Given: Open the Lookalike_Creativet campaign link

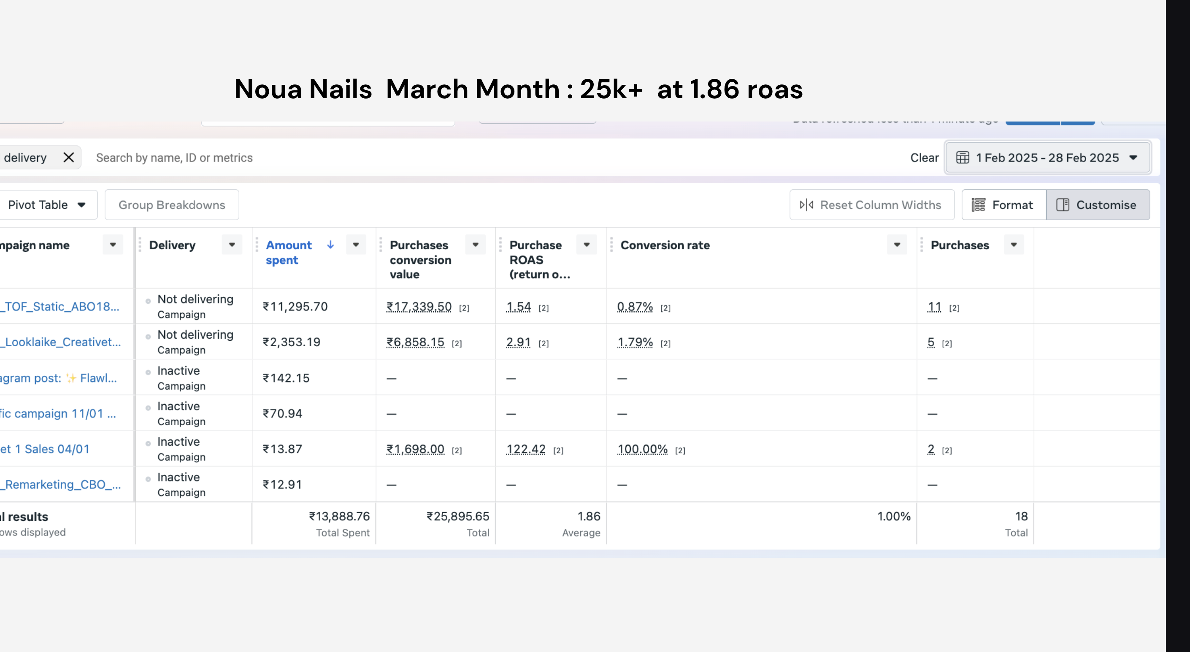Looking at the screenshot, I should click(x=60, y=342).
